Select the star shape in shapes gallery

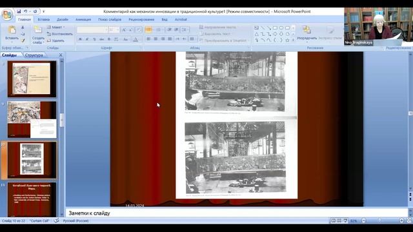click(x=287, y=40)
